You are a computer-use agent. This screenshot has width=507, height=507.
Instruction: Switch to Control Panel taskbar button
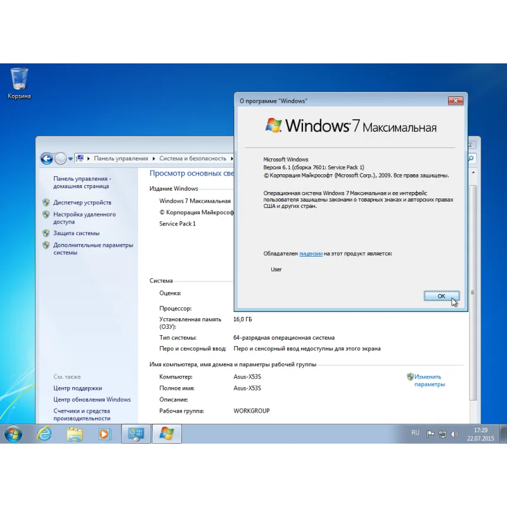pos(136,433)
